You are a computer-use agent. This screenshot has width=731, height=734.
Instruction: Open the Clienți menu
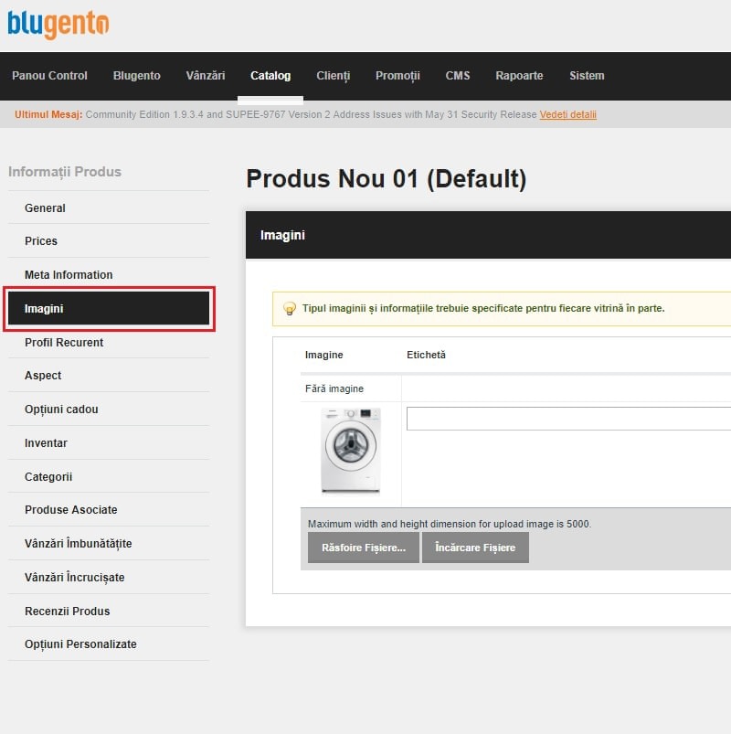[x=334, y=76]
